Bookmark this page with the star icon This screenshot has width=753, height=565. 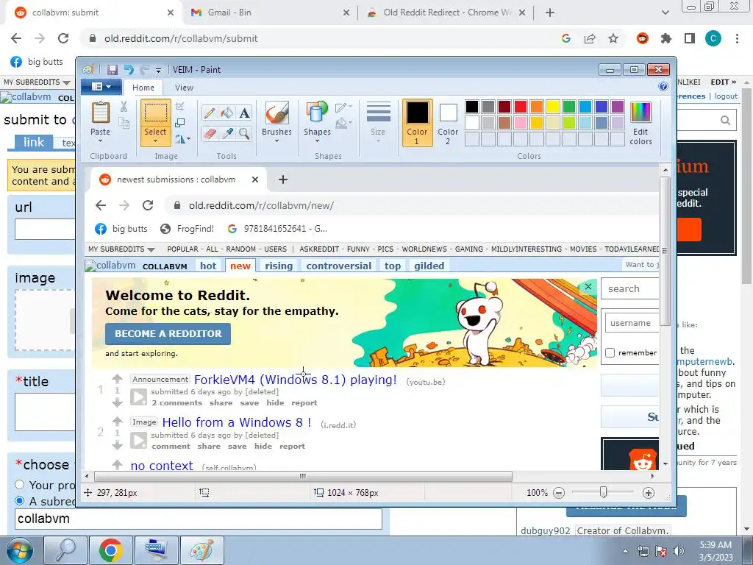(613, 38)
